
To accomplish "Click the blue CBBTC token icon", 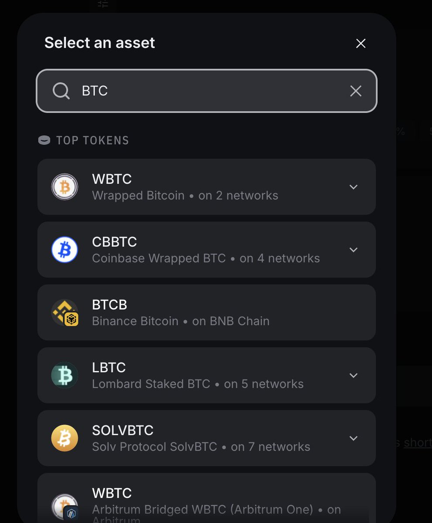I will pyautogui.click(x=65, y=250).
